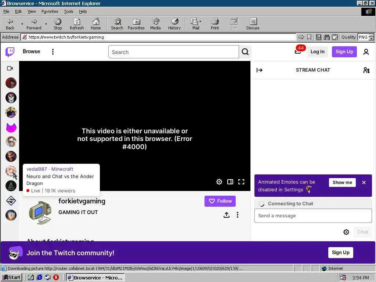This screenshot has width=376, height=282.
Task: Open the three-dot menu beside Browse
Action: tap(53, 52)
